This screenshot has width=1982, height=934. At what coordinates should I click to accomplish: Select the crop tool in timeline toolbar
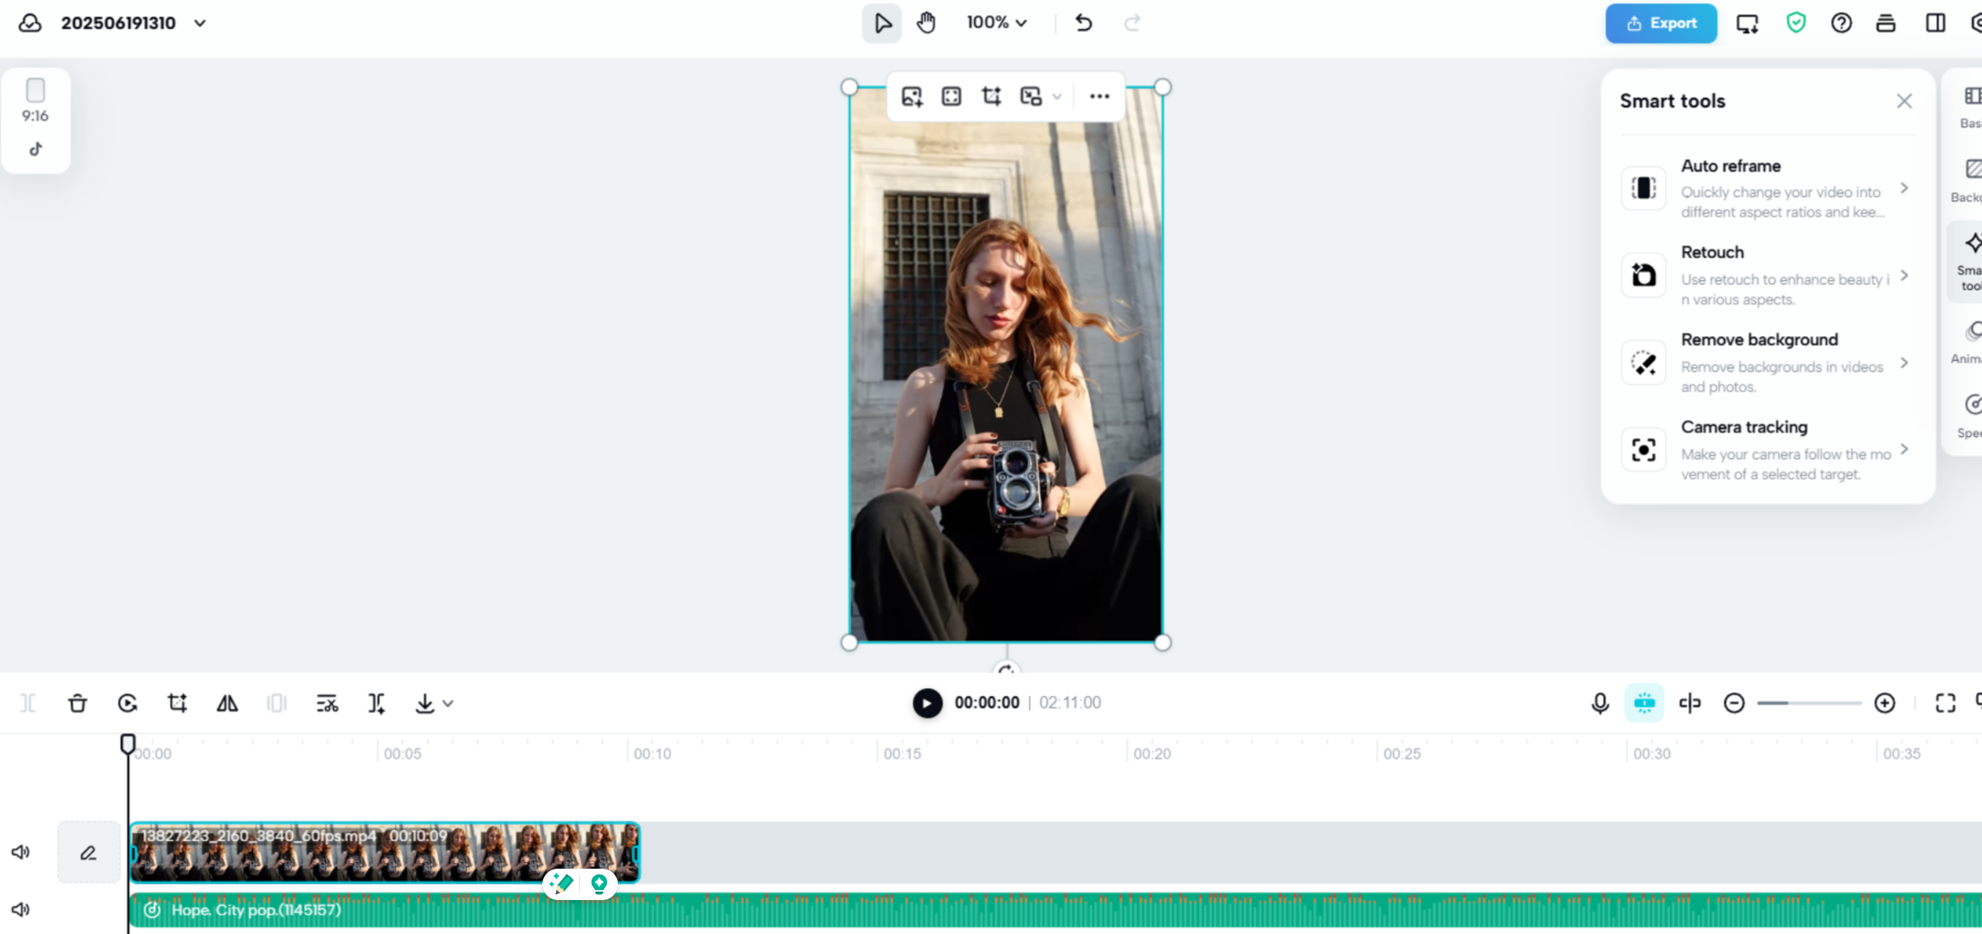tap(177, 703)
